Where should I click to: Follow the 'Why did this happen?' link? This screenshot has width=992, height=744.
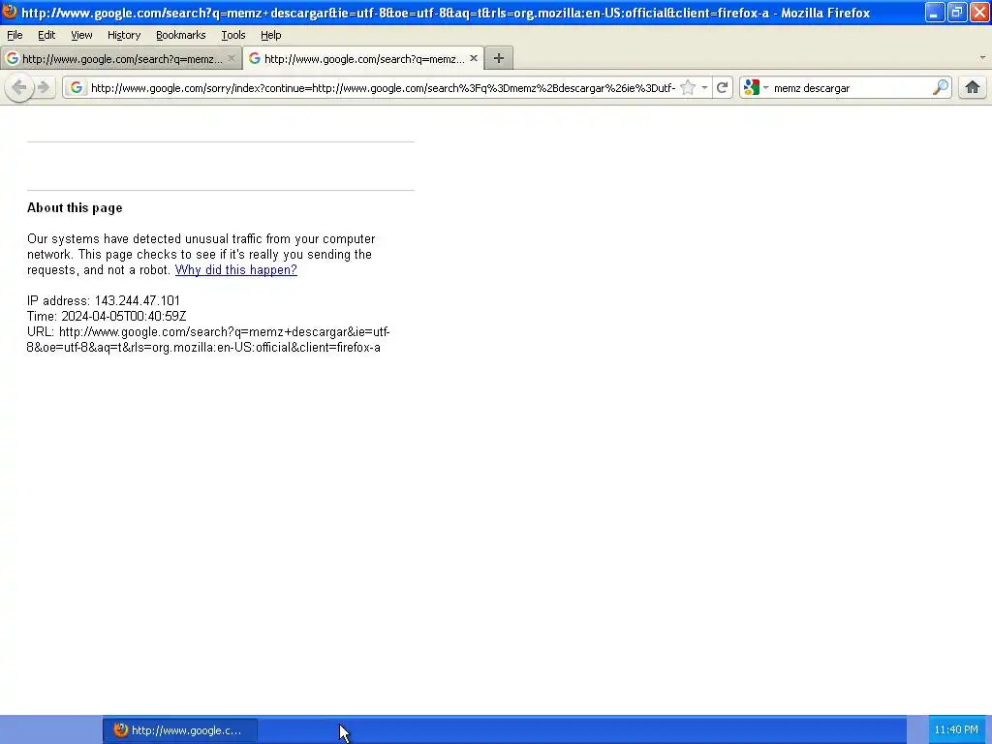pyautogui.click(x=236, y=269)
